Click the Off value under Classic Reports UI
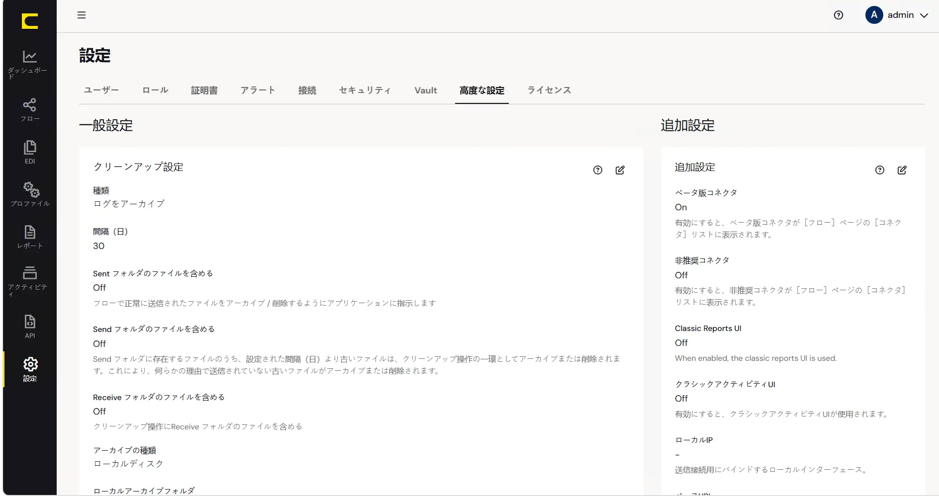 click(681, 343)
